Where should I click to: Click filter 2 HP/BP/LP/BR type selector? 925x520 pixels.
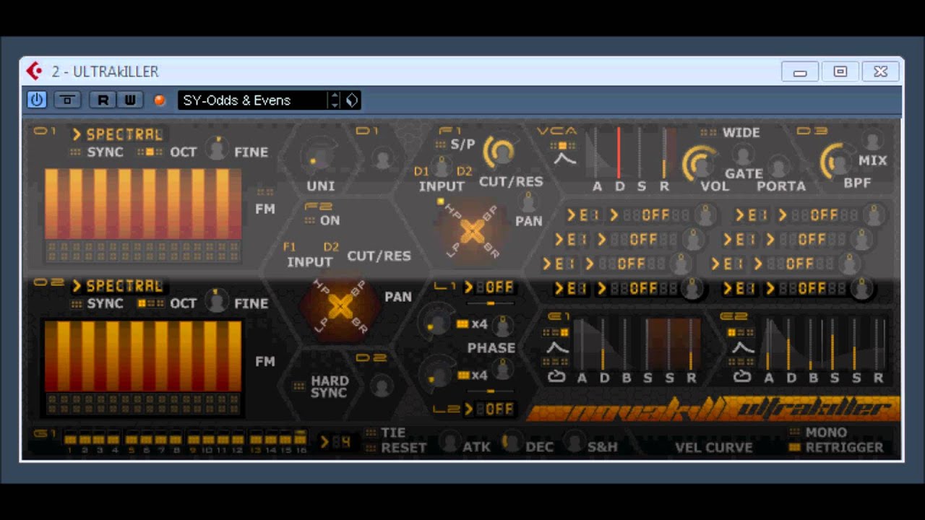click(340, 307)
